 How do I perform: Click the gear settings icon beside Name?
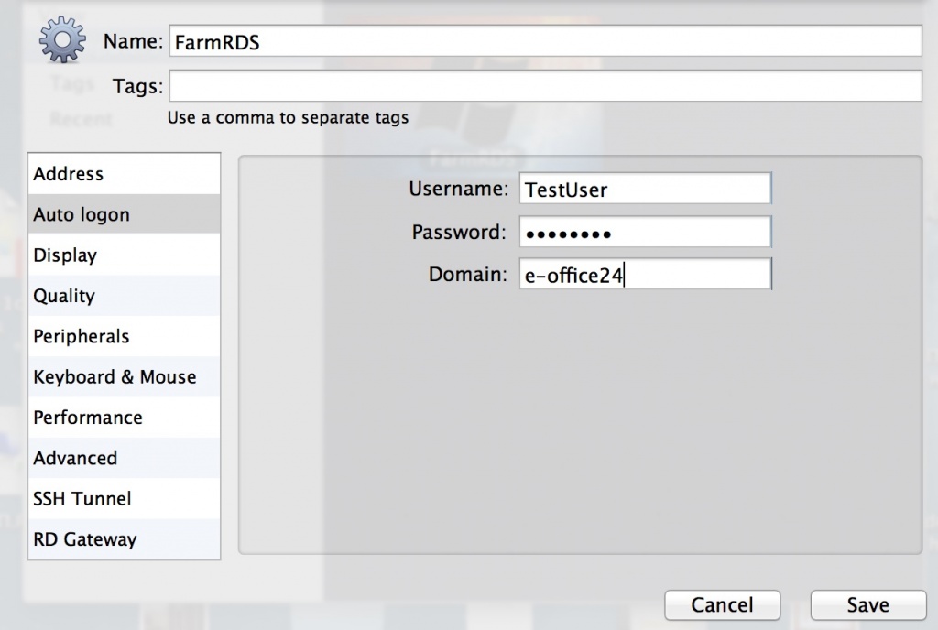click(x=62, y=40)
